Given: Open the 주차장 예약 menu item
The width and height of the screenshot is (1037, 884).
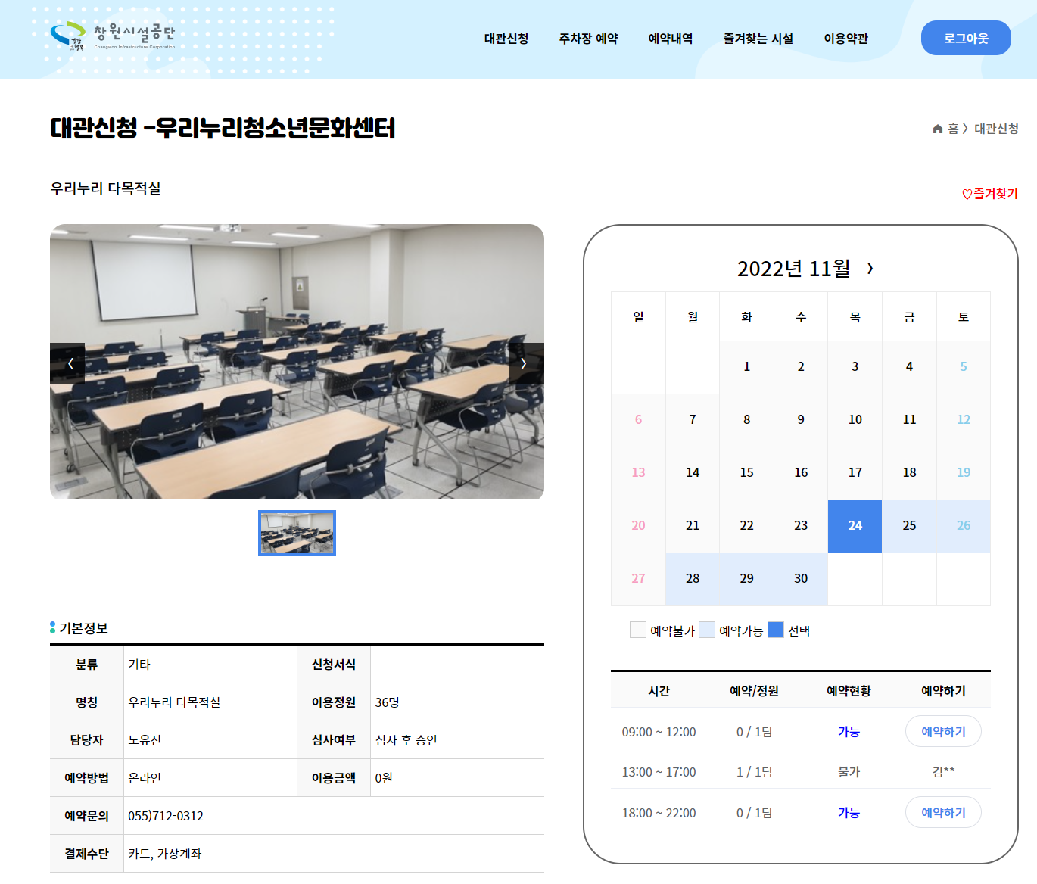Looking at the screenshot, I should point(588,39).
